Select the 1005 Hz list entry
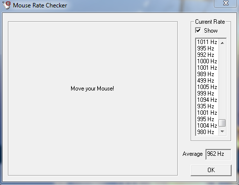239x185 pixels. 207,87
